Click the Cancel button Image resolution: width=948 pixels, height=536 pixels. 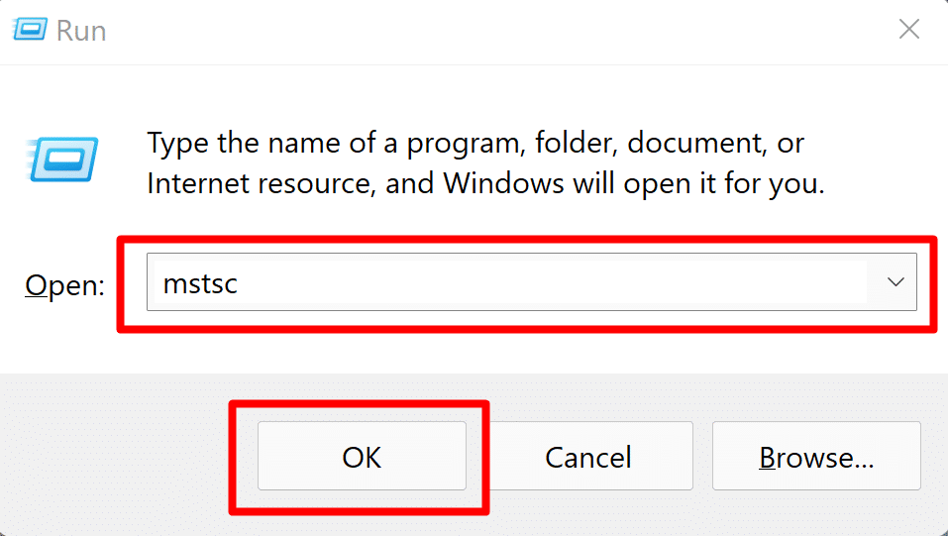(x=588, y=457)
